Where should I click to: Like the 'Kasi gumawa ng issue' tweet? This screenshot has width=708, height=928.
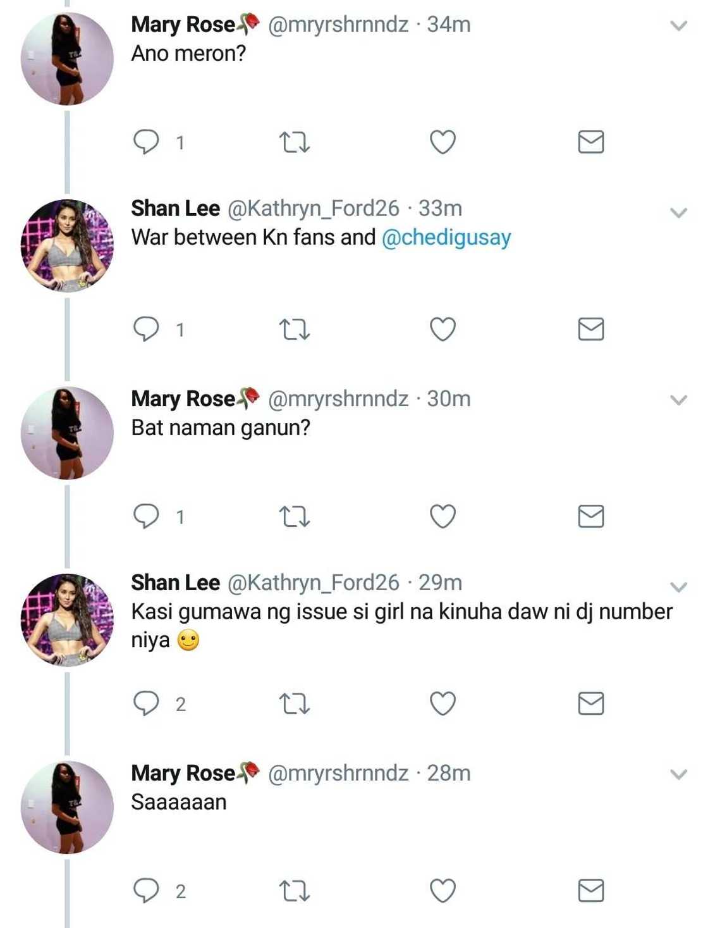click(442, 703)
